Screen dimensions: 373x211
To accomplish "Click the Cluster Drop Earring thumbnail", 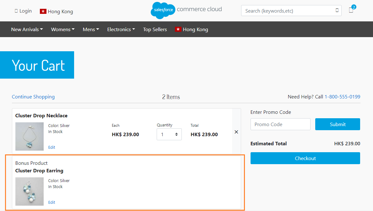I will coord(30,191).
